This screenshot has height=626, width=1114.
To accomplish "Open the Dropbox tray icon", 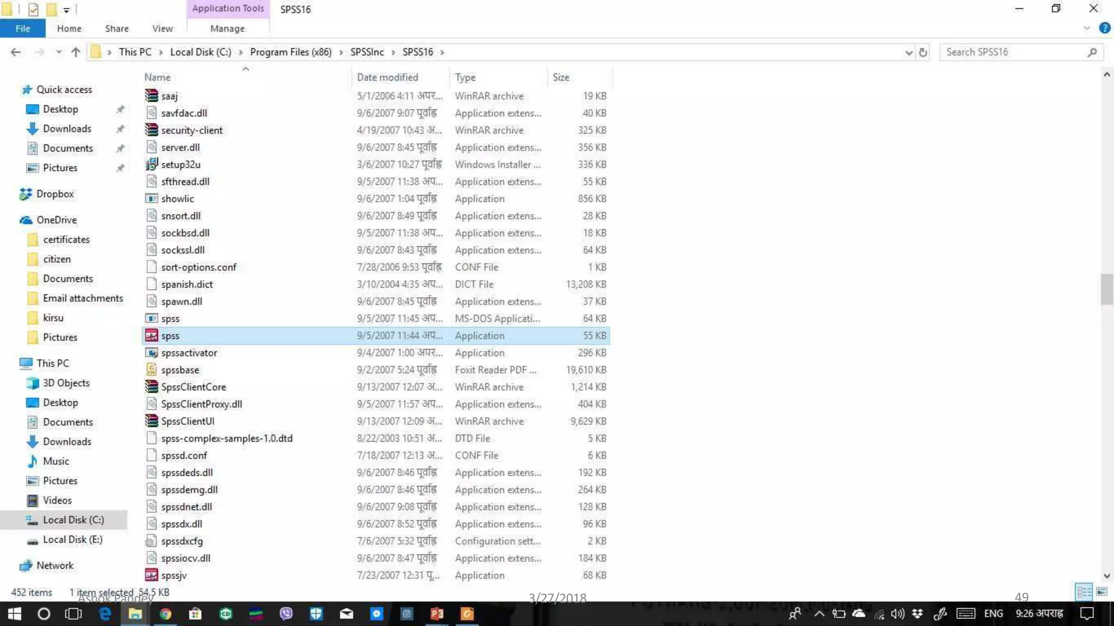I will [x=918, y=614].
